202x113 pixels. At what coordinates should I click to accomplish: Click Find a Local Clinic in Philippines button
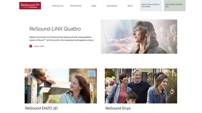151,6
